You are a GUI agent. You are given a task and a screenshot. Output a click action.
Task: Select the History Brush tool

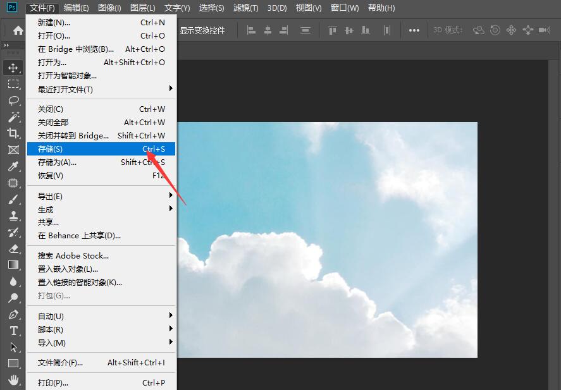point(13,233)
